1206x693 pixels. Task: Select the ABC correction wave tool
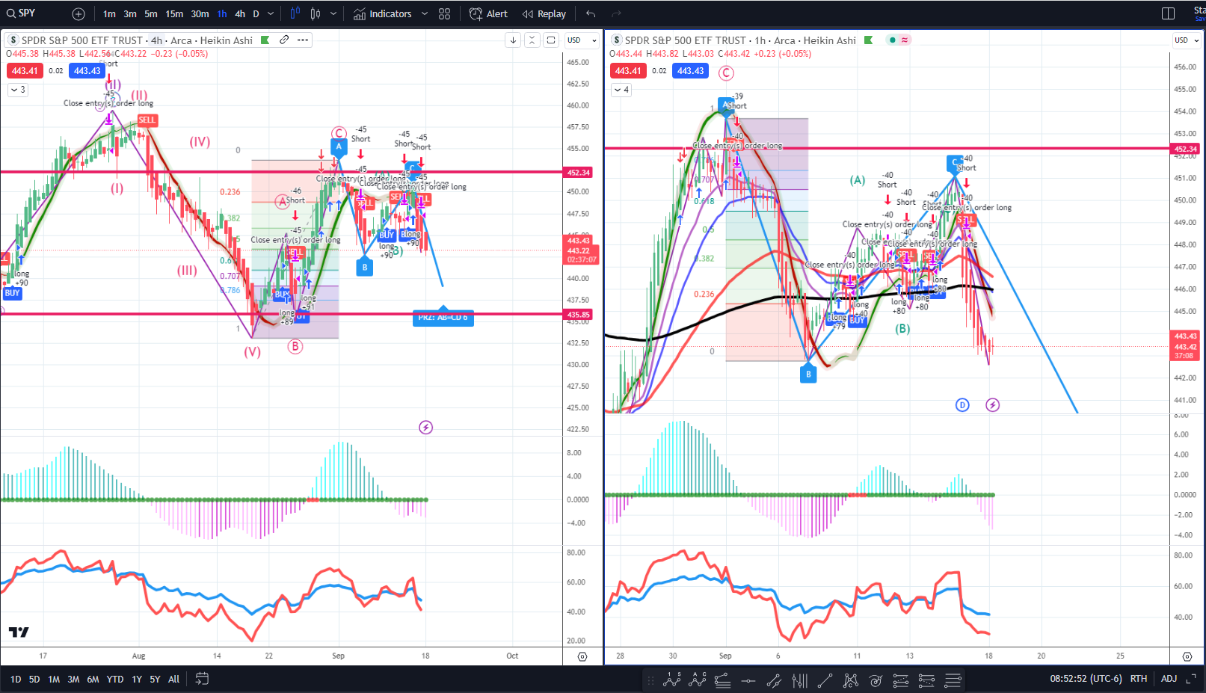click(698, 680)
